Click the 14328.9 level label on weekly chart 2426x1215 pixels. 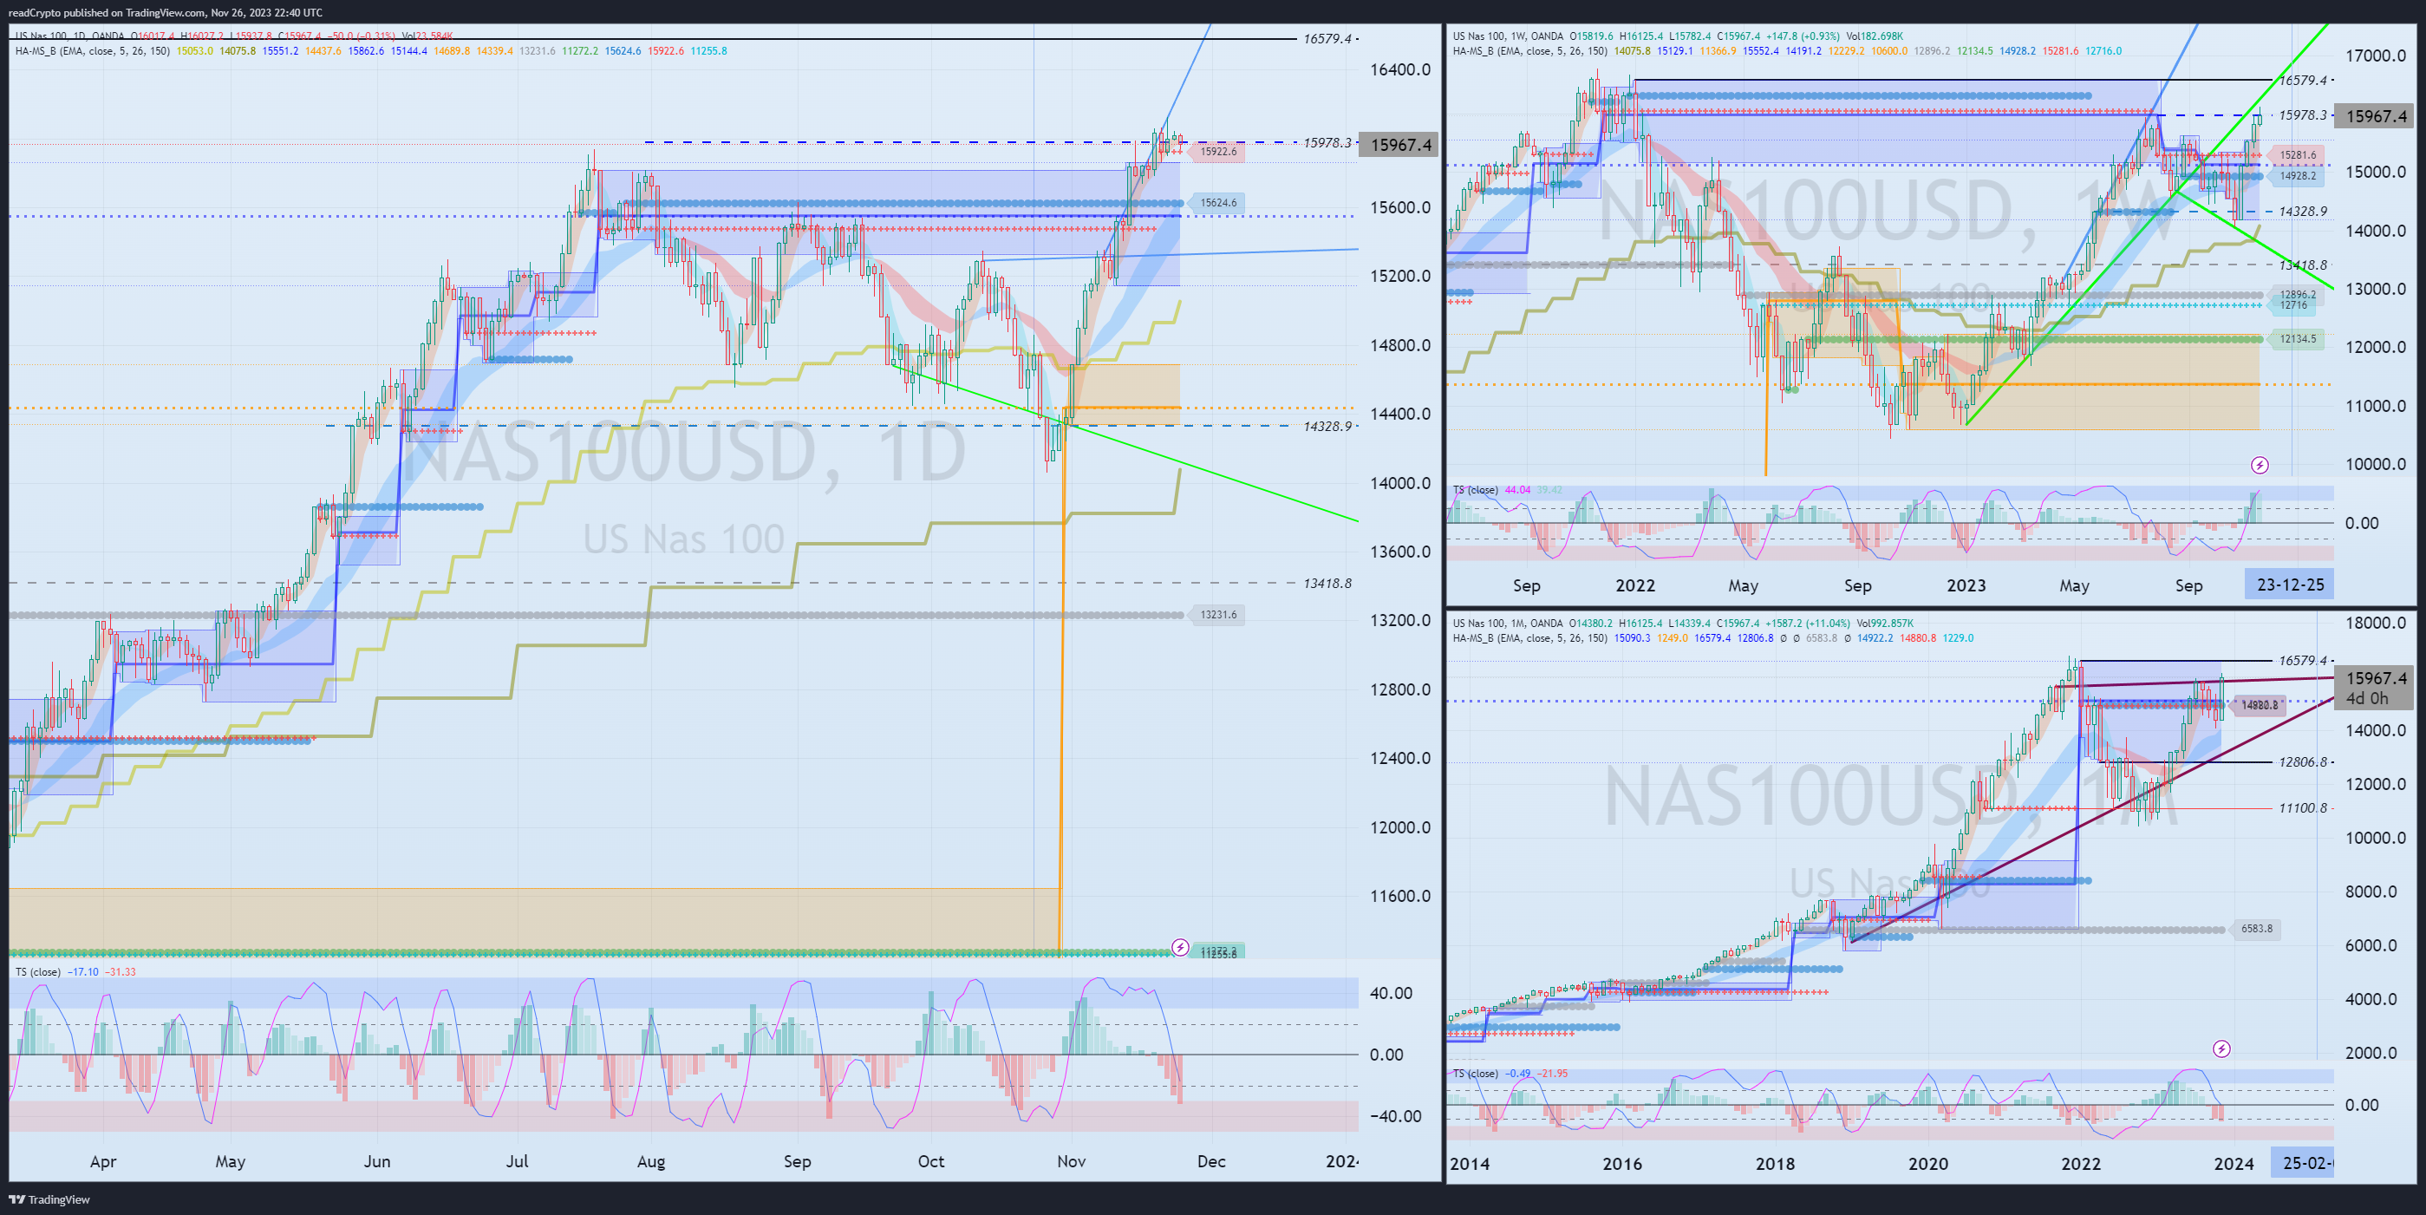[2303, 211]
